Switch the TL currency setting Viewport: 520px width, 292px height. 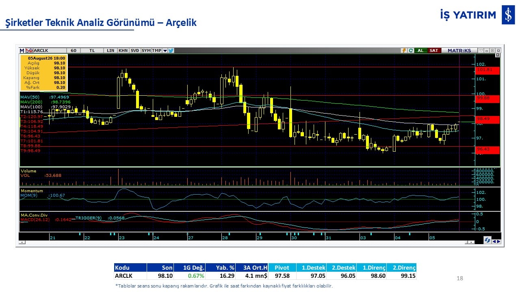[x=92, y=51]
